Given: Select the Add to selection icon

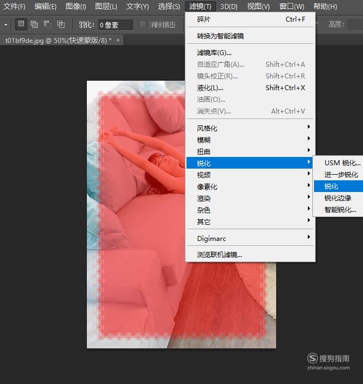Looking at the screenshot, I should point(35,24).
